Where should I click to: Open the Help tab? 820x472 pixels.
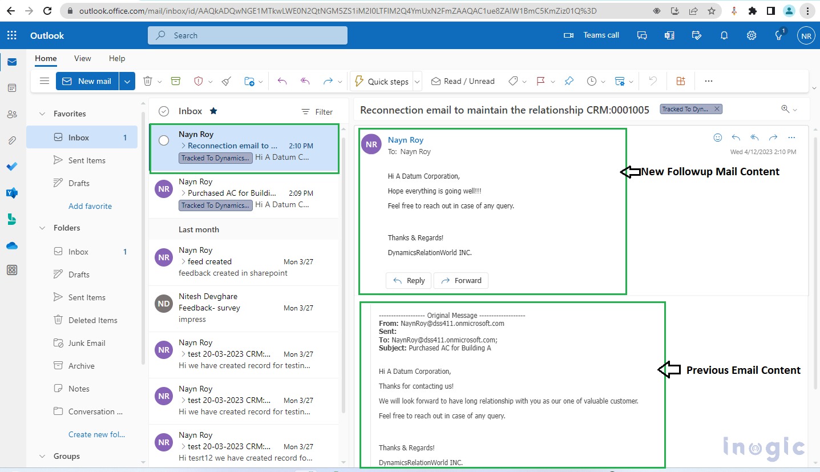coord(117,58)
